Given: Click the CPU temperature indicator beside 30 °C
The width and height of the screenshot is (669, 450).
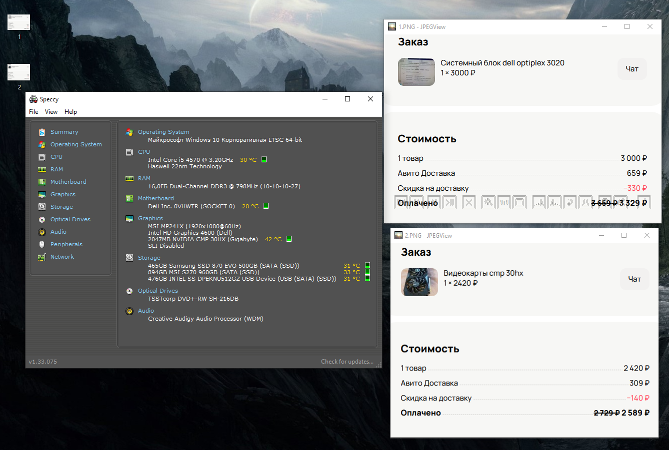Looking at the screenshot, I should [x=264, y=160].
